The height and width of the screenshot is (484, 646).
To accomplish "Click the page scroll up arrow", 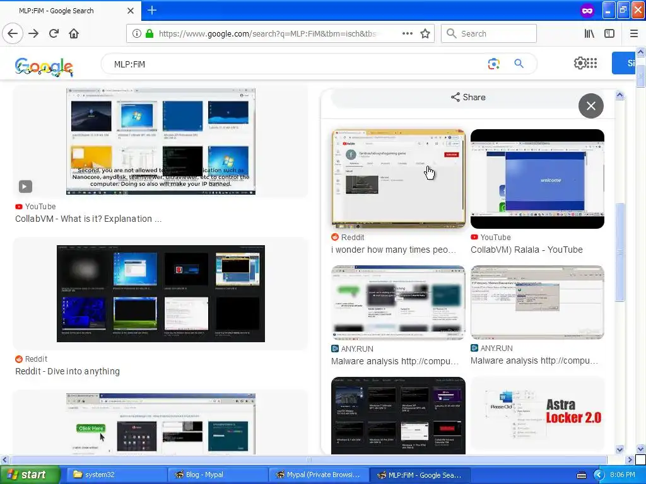I will click(640, 52).
